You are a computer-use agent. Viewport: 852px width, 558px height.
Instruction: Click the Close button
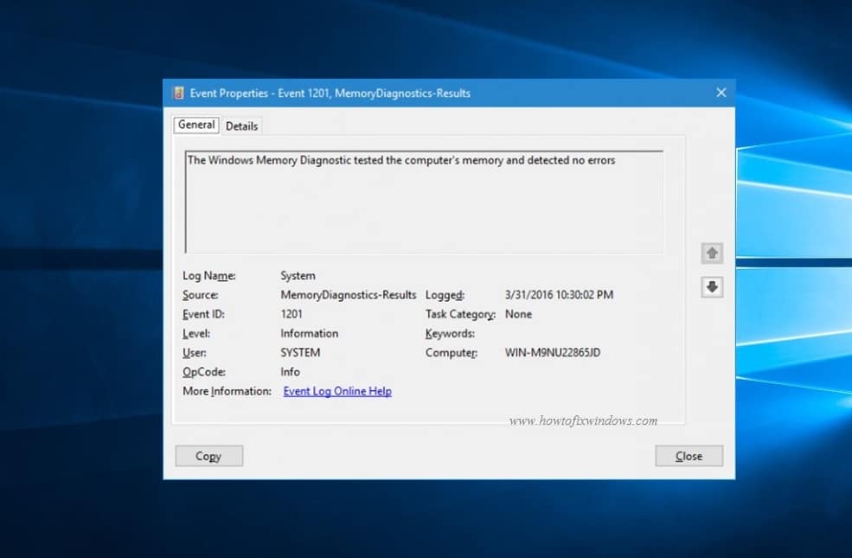[x=689, y=456]
